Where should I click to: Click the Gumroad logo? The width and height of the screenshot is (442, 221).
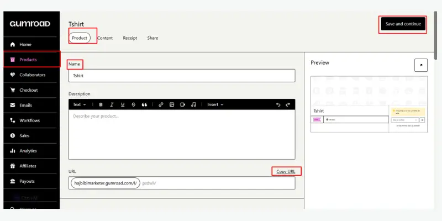coord(30,24)
